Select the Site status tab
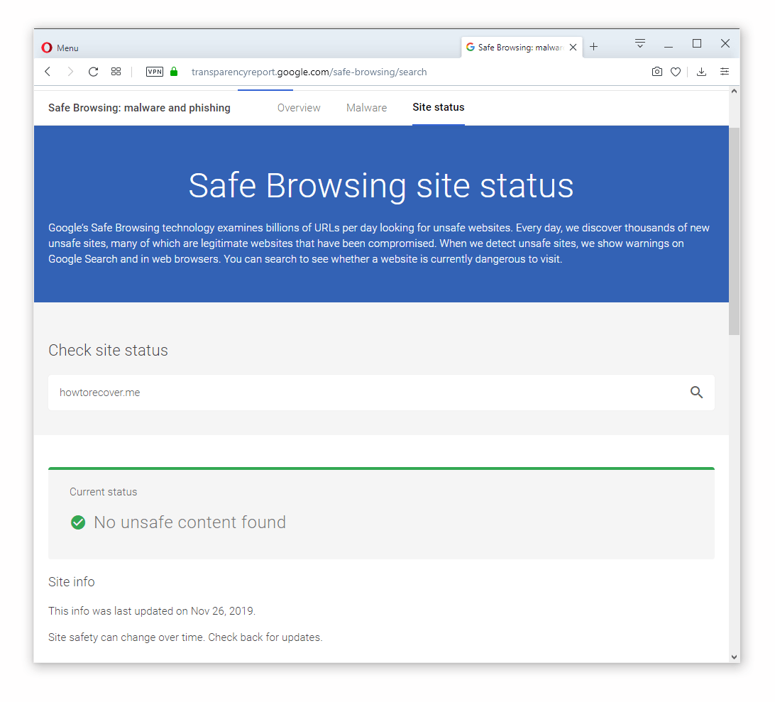The height and width of the screenshot is (702, 775). [x=439, y=107]
